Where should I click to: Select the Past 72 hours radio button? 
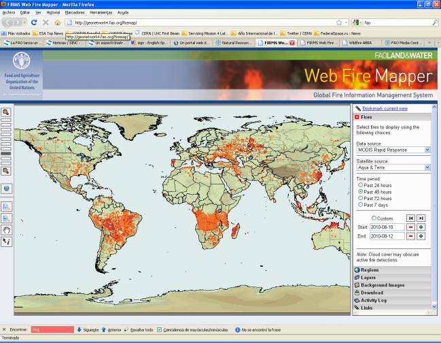click(360, 198)
